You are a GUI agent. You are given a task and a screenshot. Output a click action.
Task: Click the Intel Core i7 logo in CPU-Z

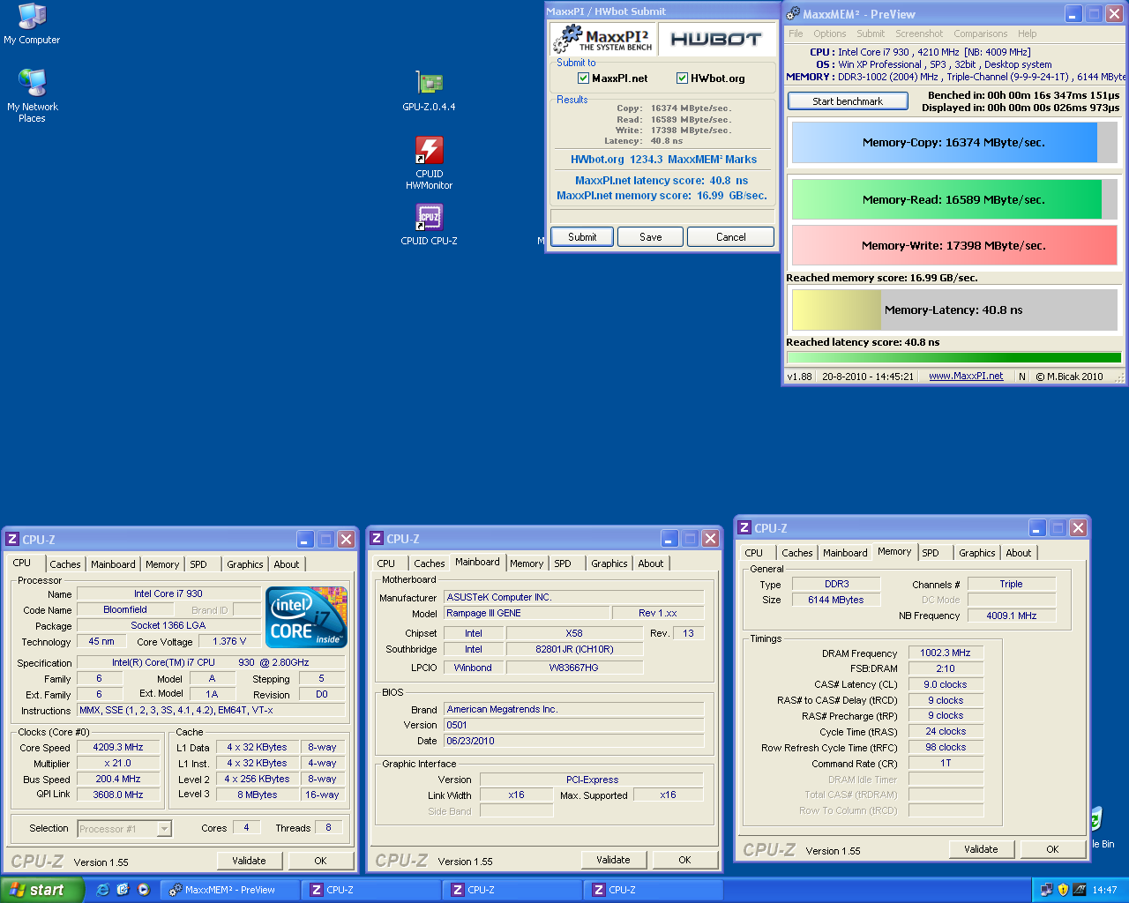tap(307, 617)
